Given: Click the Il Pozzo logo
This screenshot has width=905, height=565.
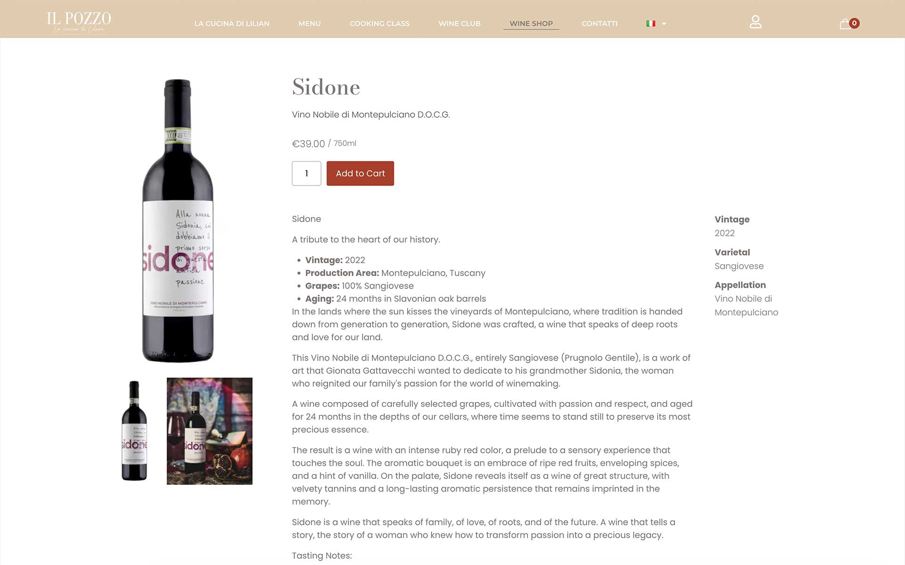Looking at the screenshot, I should [79, 23].
